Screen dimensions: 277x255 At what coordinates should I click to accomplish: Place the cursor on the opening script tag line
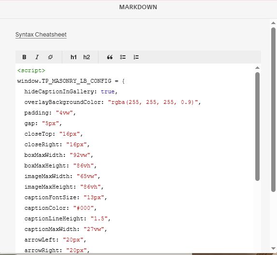31,70
